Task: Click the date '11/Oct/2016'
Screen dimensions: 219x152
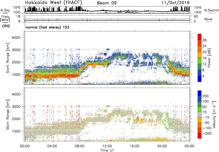Action: (x=175, y=3)
